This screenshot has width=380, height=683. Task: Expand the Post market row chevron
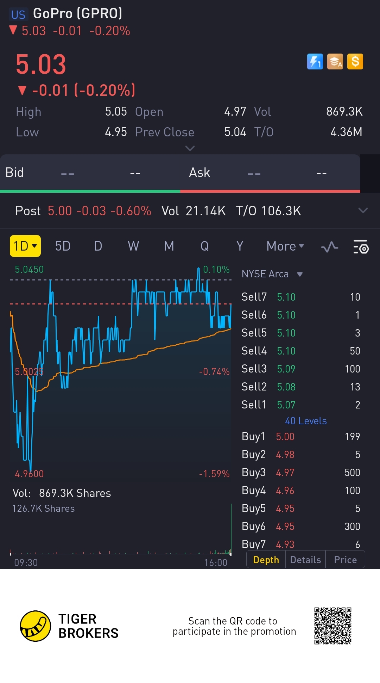click(x=363, y=210)
